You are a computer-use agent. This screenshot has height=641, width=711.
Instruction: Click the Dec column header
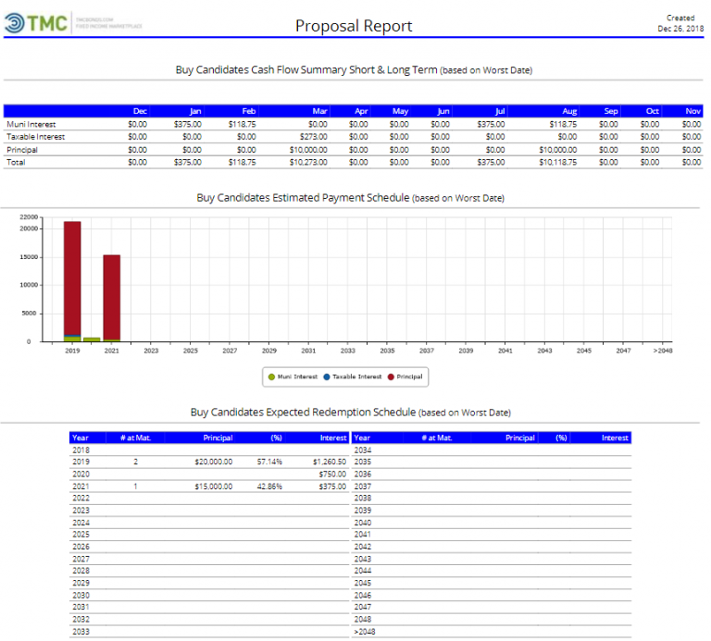140,111
